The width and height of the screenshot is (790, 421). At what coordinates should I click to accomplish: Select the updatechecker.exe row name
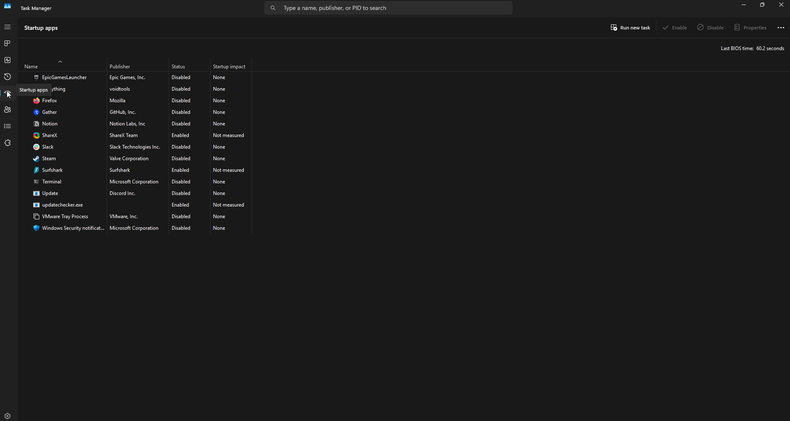pyautogui.click(x=62, y=205)
